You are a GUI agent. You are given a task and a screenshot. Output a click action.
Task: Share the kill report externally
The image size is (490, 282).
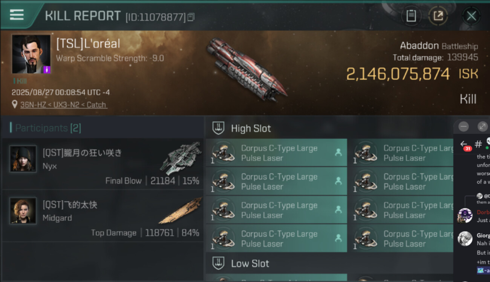tap(438, 16)
